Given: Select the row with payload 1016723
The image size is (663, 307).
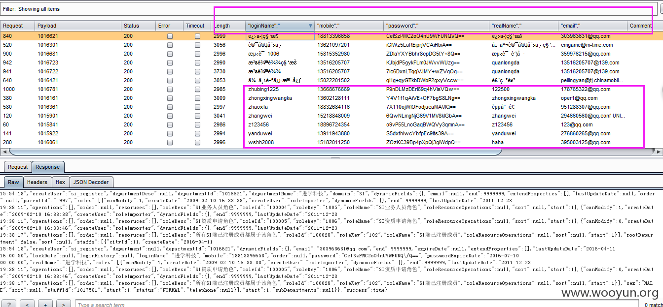Looking at the screenshot, I should point(327,62).
